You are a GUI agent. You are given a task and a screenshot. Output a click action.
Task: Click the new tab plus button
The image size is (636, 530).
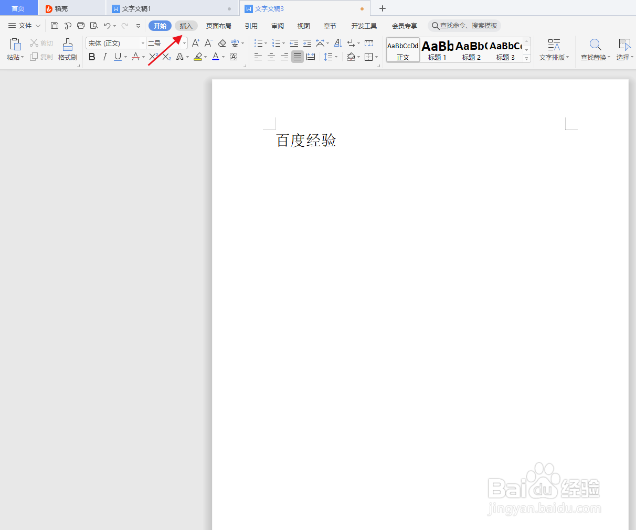pyautogui.click(x=383, y=8)
